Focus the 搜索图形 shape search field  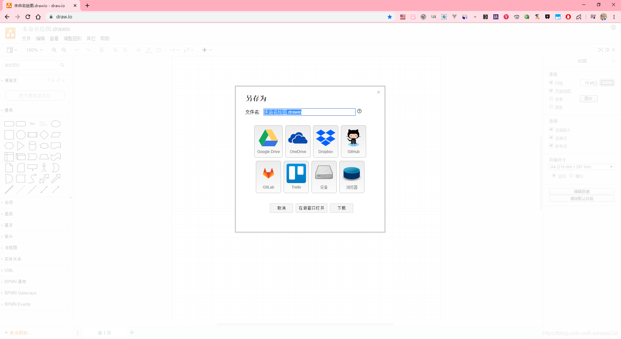click(x=34, y=65)
